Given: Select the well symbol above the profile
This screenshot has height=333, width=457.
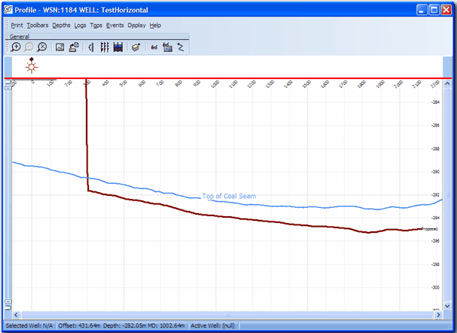Looking at the screenshot, I should point(32,66).
